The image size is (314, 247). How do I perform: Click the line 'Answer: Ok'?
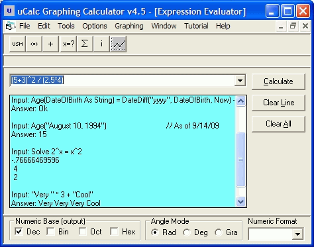(x=29, y=109)
